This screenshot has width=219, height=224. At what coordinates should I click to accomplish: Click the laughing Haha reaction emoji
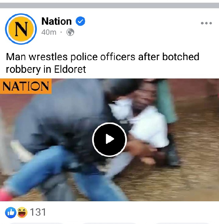point(22,212)
